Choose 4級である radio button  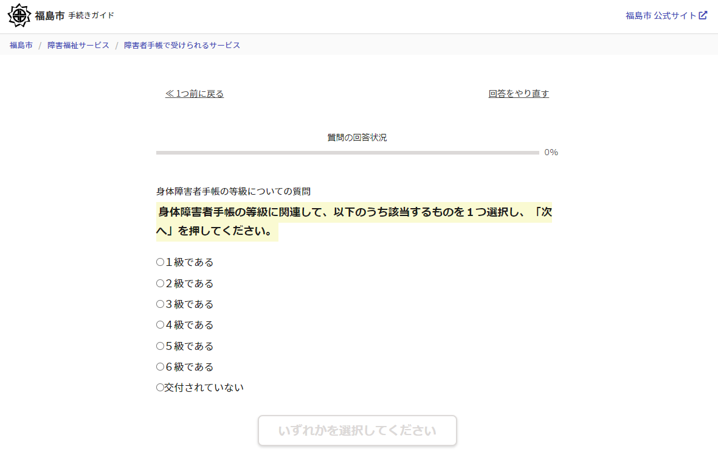(x=160, y=325)
